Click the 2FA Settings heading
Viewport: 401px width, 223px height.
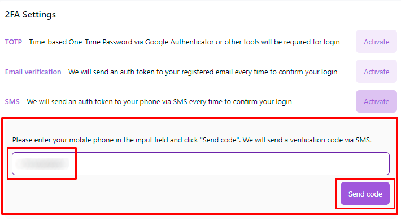(30, 15)
